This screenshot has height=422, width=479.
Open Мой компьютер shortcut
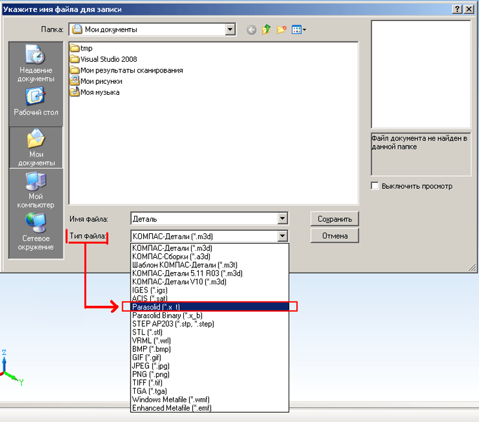point(36,189)
